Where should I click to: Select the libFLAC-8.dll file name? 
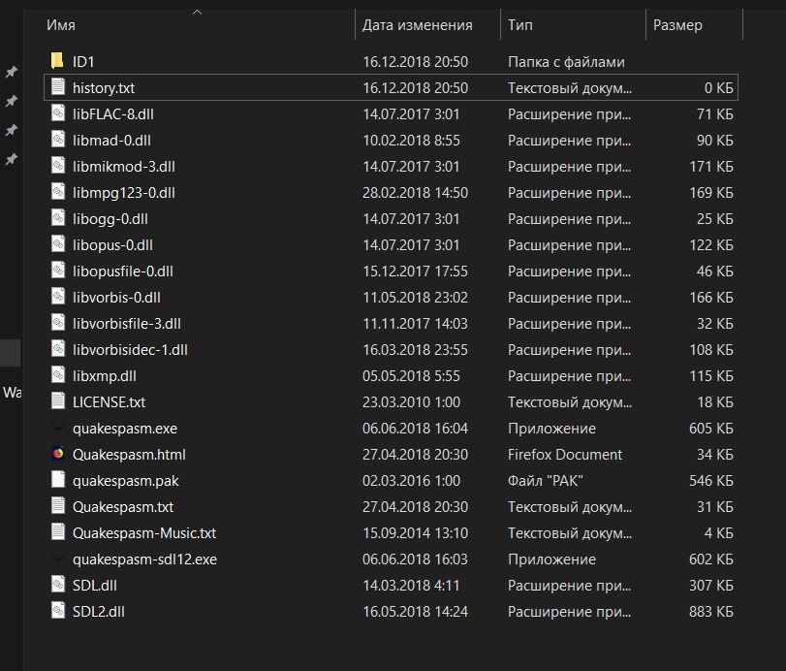(112, 114)
